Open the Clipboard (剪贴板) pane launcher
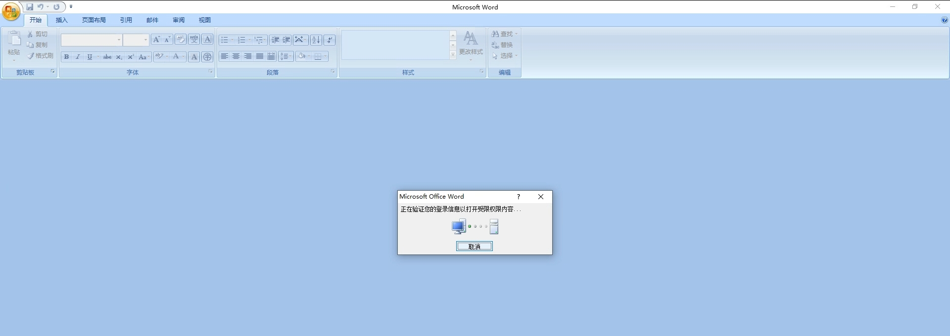The height and width of the screenshot is (336, 950). pyautogui.click(x=52, y=72)
